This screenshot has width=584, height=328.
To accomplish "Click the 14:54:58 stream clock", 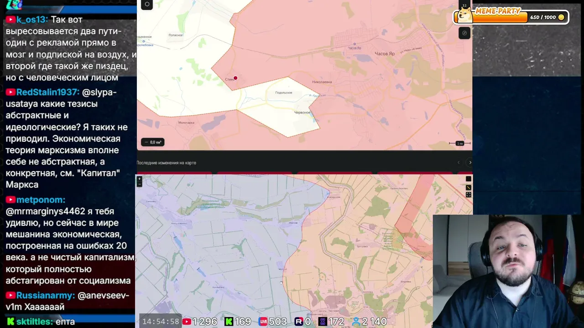I will [161, 322].
